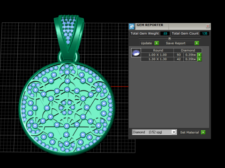
Task: Click the Set Material label
Action: [x=189, y=132]
